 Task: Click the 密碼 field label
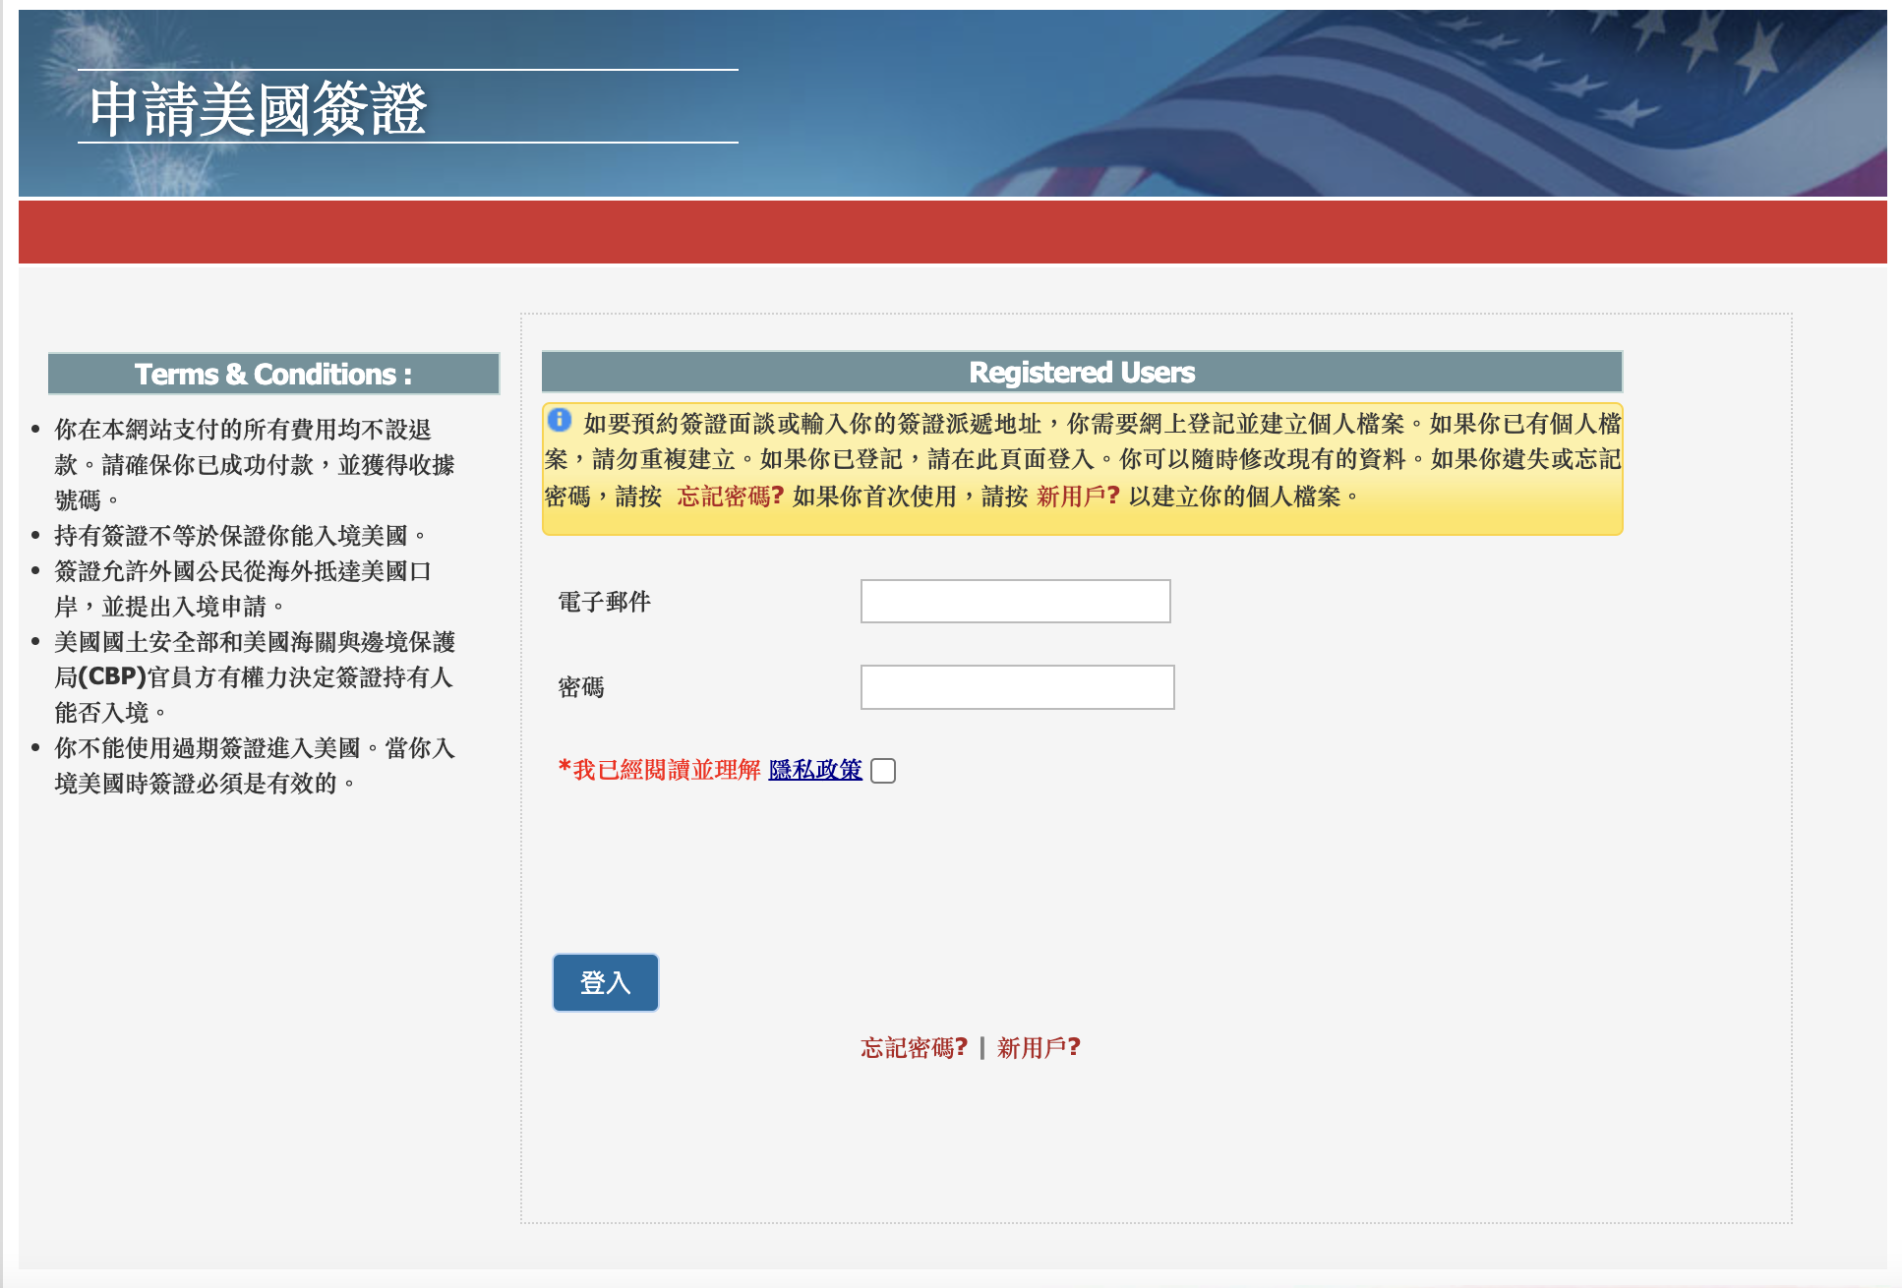[581, 687]
